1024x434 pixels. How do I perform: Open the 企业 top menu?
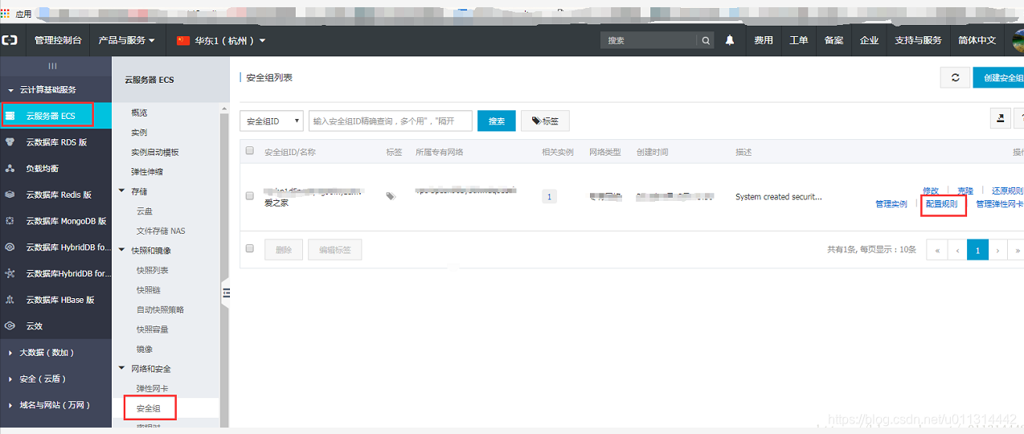[x=869, y=40]
